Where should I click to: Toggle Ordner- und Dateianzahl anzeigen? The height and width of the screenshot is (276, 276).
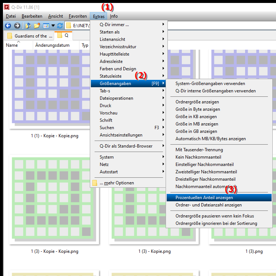pos(219,205)
